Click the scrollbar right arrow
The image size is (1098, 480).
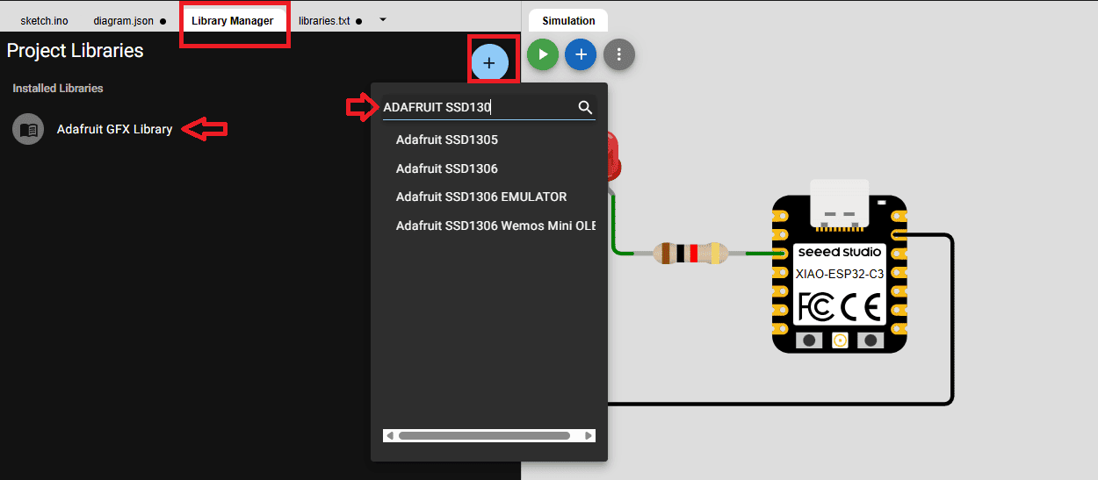pos(589,435)
